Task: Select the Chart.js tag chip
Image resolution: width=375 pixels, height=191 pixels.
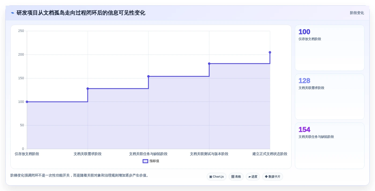Action: point(217,176)
